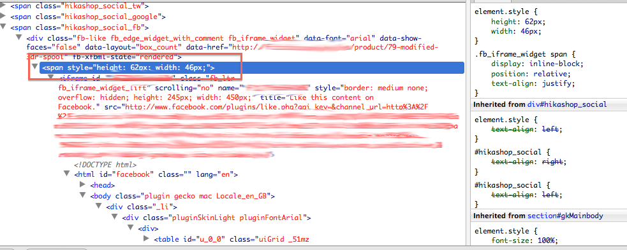Collapse the body plugin gecko node
The image size is (627, 250).
click(83, 195)
